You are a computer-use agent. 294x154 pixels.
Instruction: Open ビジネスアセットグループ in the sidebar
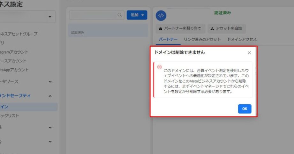coord(19,34)
